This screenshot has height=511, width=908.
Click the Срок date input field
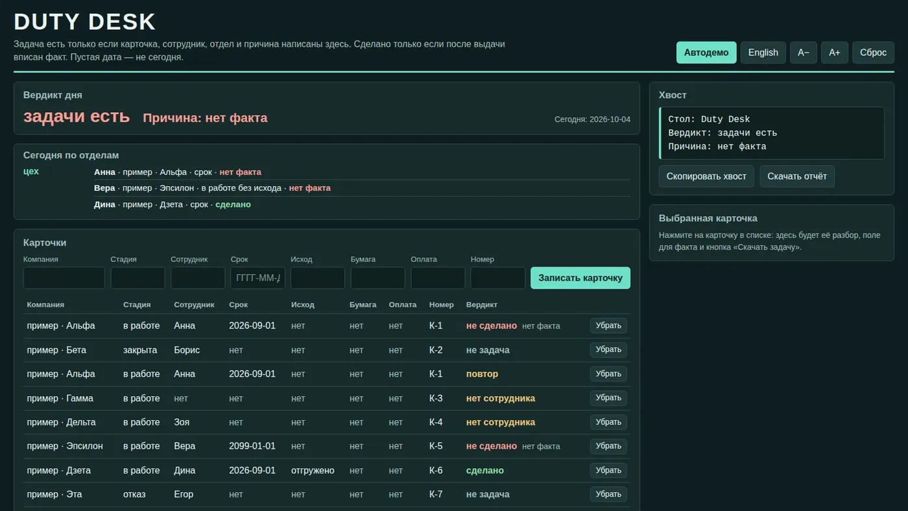(258, 278)
